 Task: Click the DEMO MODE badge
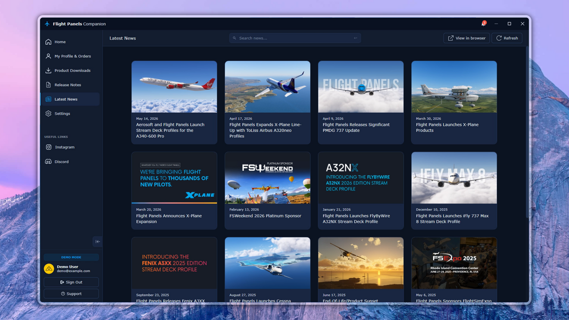click(x=71, y=257)
